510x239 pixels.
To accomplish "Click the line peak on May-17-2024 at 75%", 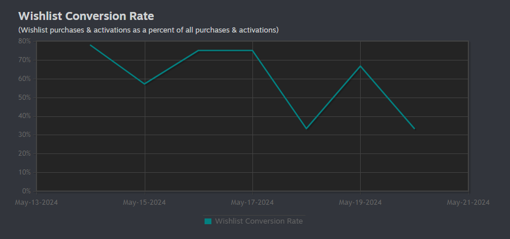I will pyautogui.click(x=252, y=50).
